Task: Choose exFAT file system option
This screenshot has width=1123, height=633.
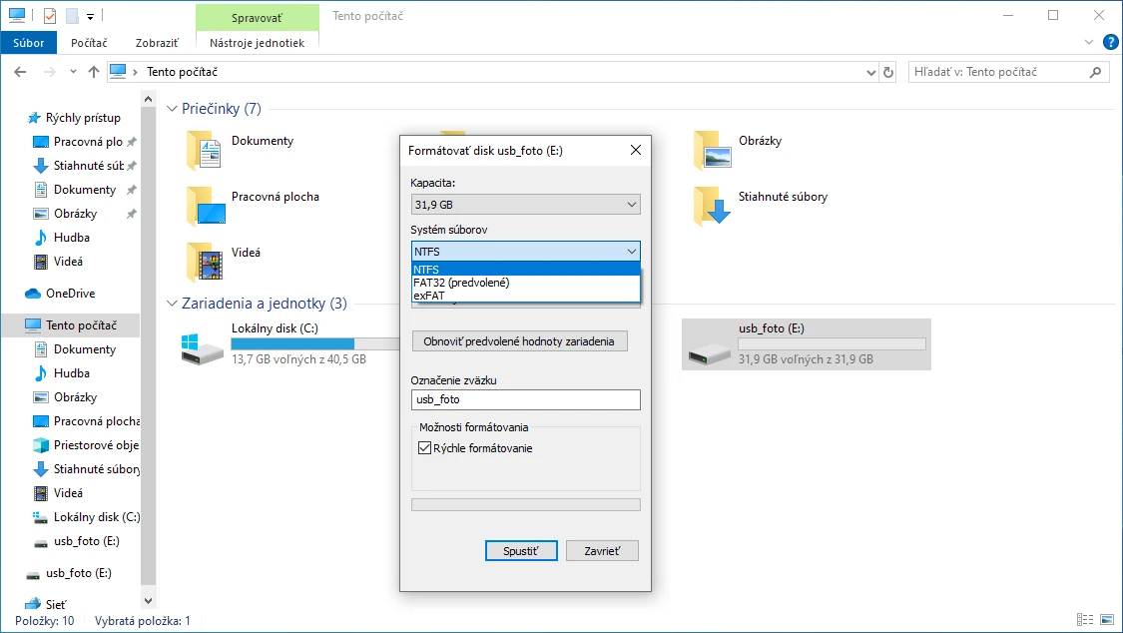Action: [x=526, y=295]
